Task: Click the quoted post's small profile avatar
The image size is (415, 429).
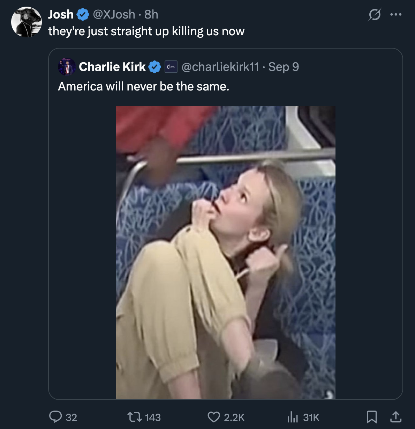Action: (67, 67)
